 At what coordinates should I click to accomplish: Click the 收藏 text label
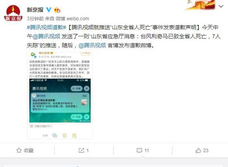29,151
